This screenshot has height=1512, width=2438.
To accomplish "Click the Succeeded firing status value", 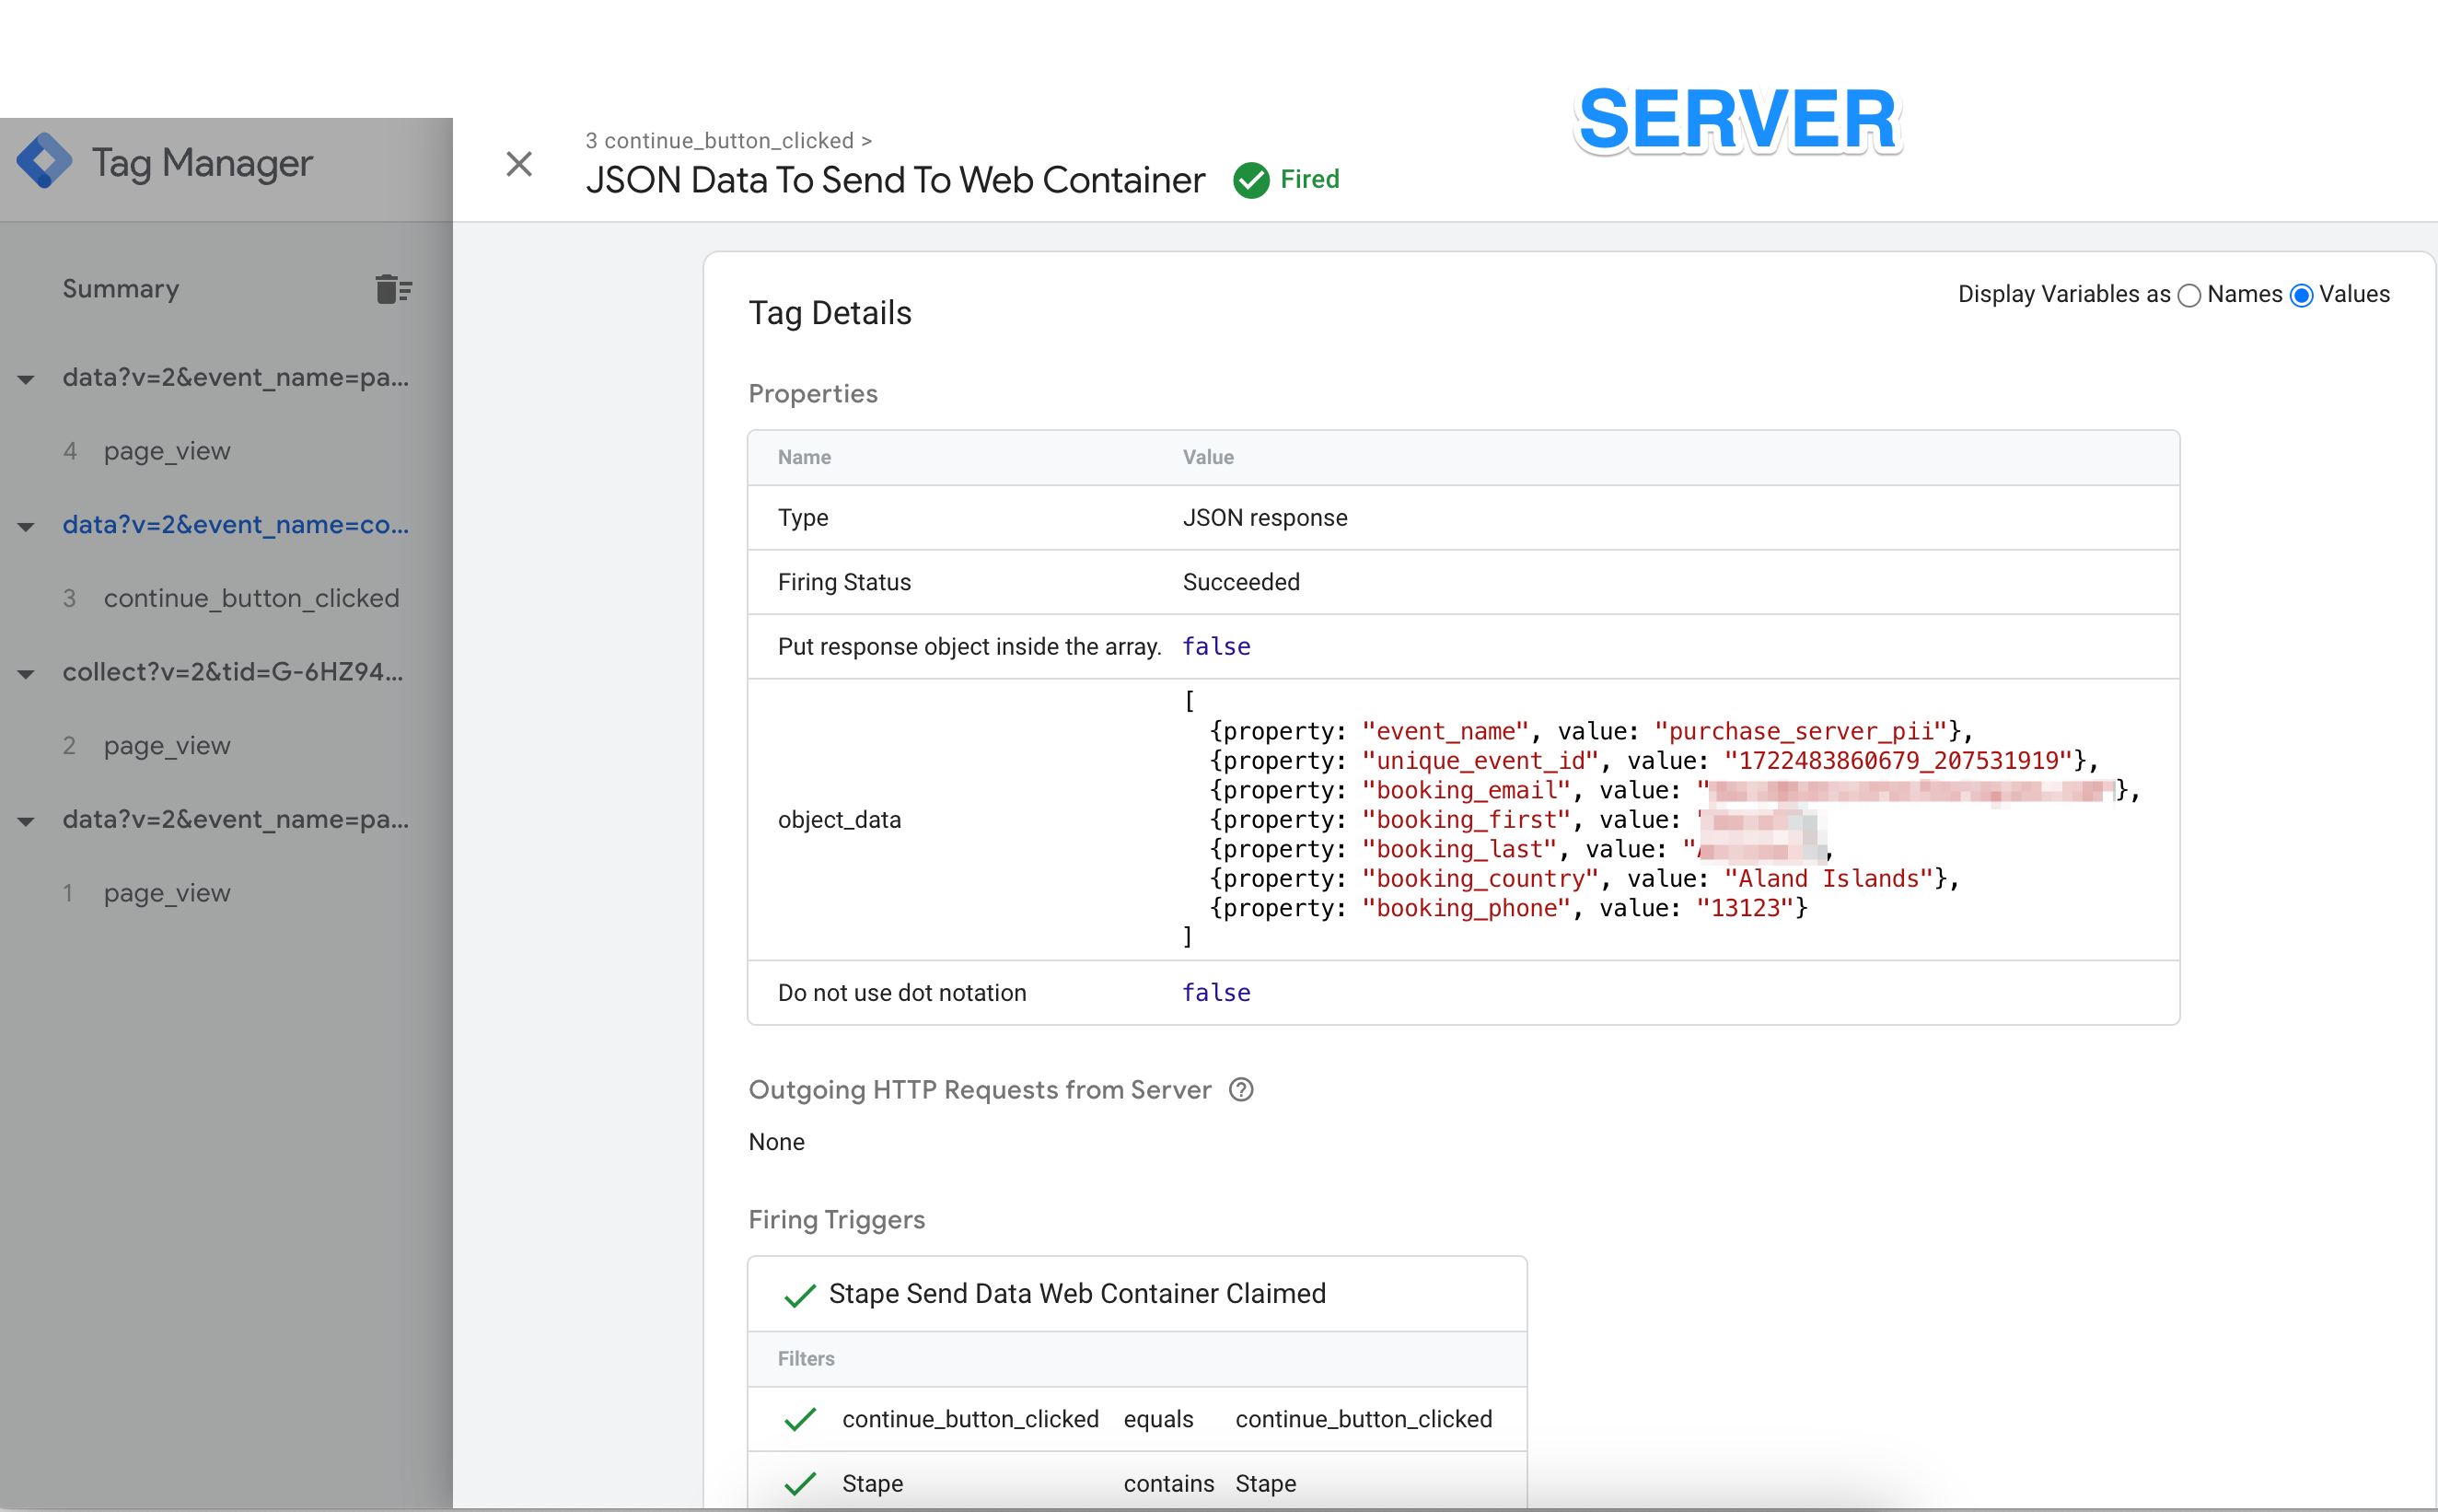I will point(1240,582).
